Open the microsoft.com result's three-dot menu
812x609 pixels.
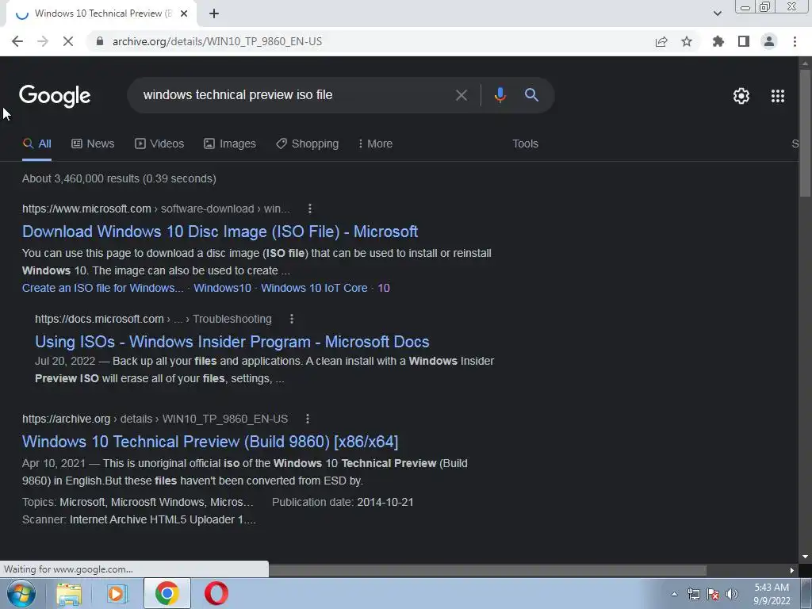[x=310, y=209]
